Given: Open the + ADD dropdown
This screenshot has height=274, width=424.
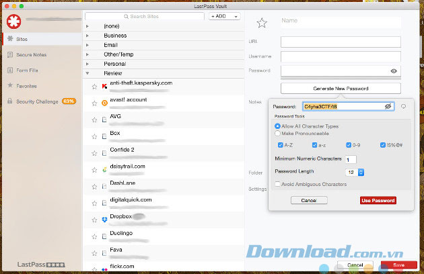Looking at the screenshot, I should pyautogui.click(x=224, y=17).
